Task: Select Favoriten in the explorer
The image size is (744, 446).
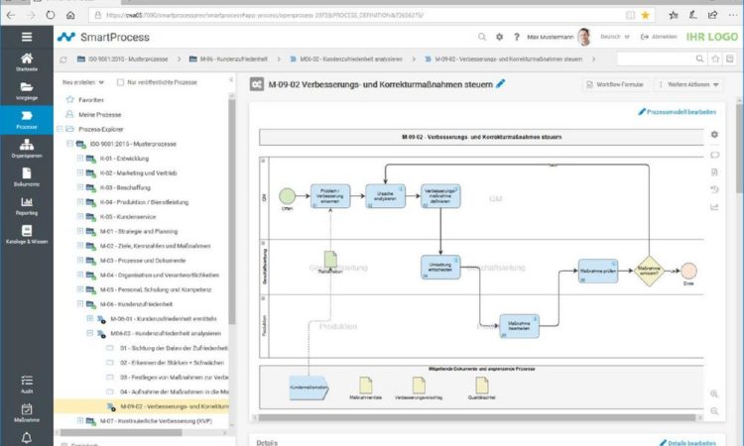Action: point(91,100)
